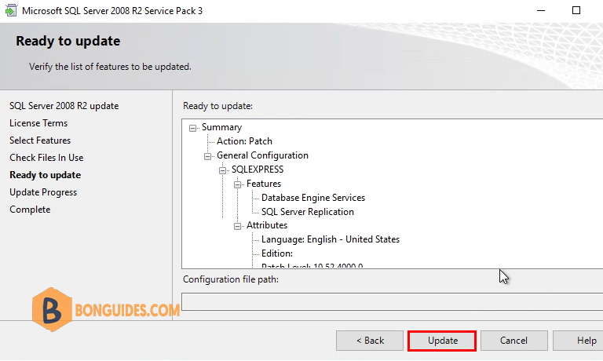This screenshot has height=361, width=603.
Task: Click the Bonguides hexagon logo
Action: click(53, 309)
